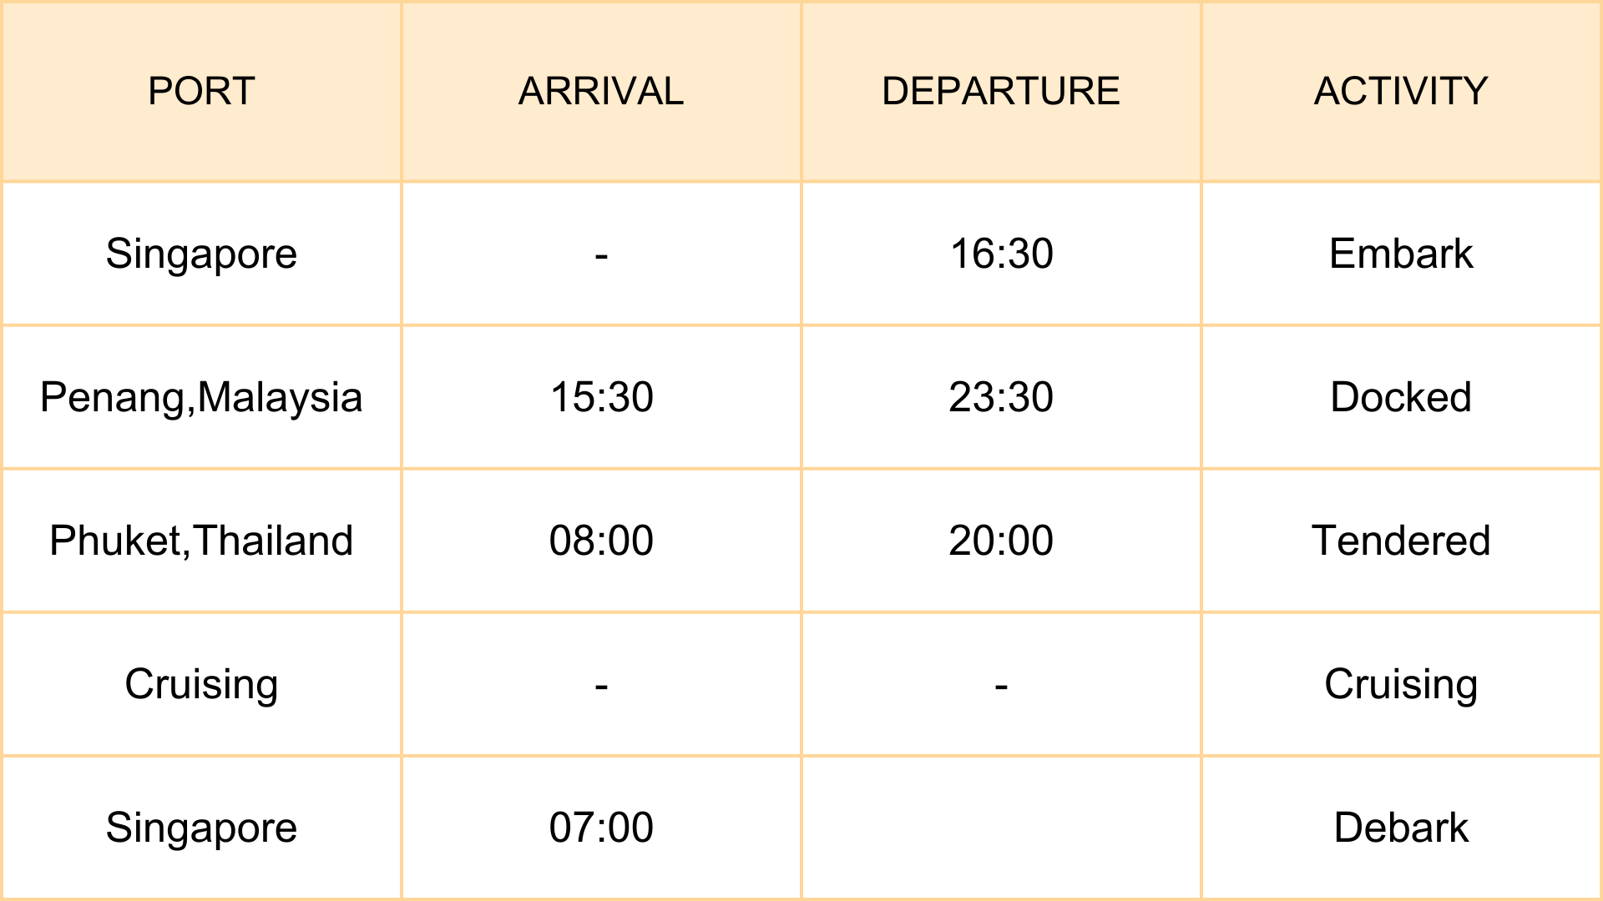The image size is (1603, 901).
Task: Click the Debark activity cell
Action: pyautogui.click(x=1401, y=828)
